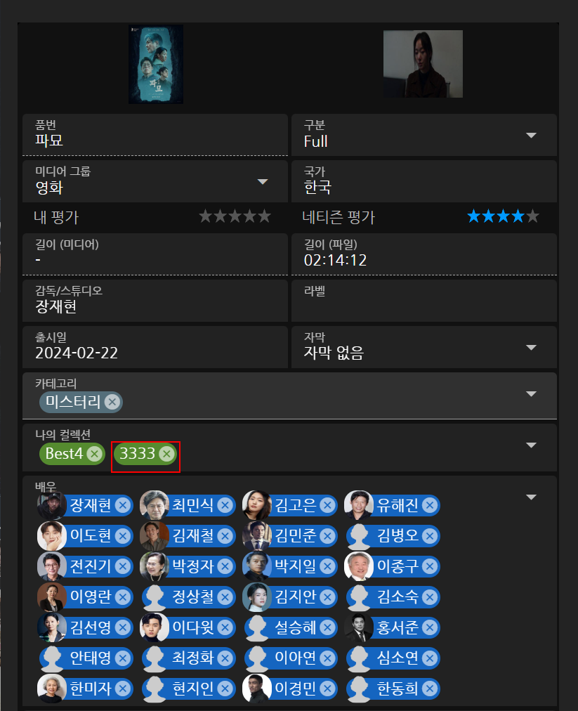This screenshot has width=578, height=711.
Task: Expand the 카테고리 dropdown arrow
Action: pyautogui.click(x=531, y=393)
